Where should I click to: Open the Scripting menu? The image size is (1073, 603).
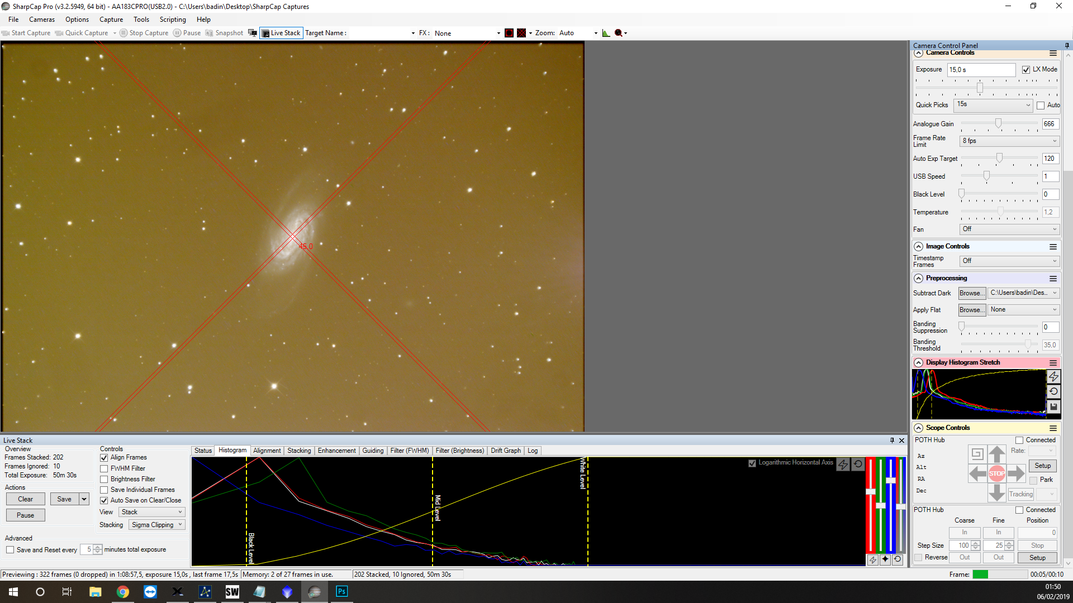click(172, 20)
